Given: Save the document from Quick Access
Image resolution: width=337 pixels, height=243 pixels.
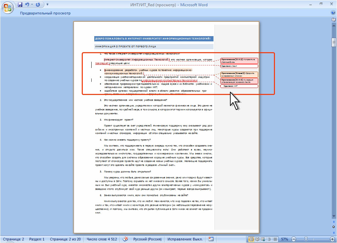Looking at the screenshot, I should [20, 5].
